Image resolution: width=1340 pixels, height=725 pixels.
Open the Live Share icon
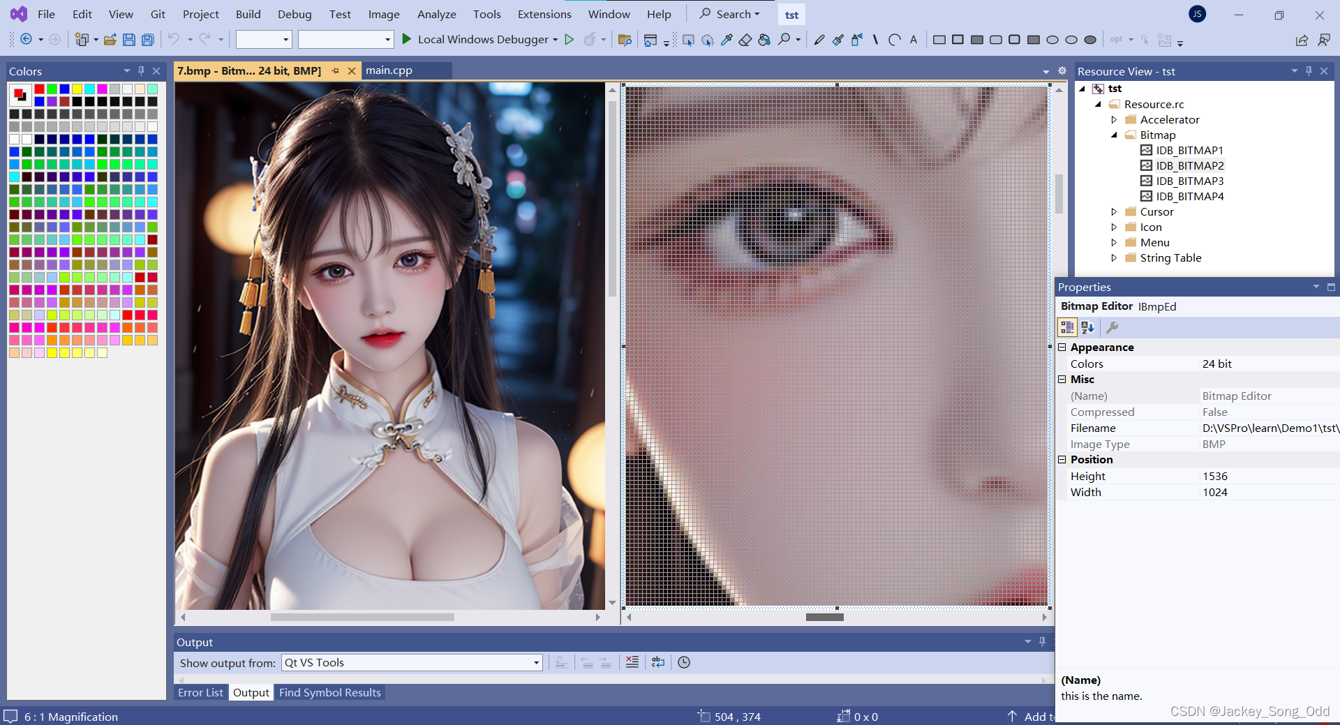1302,40
